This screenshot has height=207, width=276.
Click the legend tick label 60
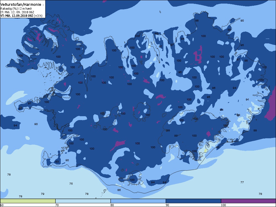click(2, 205)
